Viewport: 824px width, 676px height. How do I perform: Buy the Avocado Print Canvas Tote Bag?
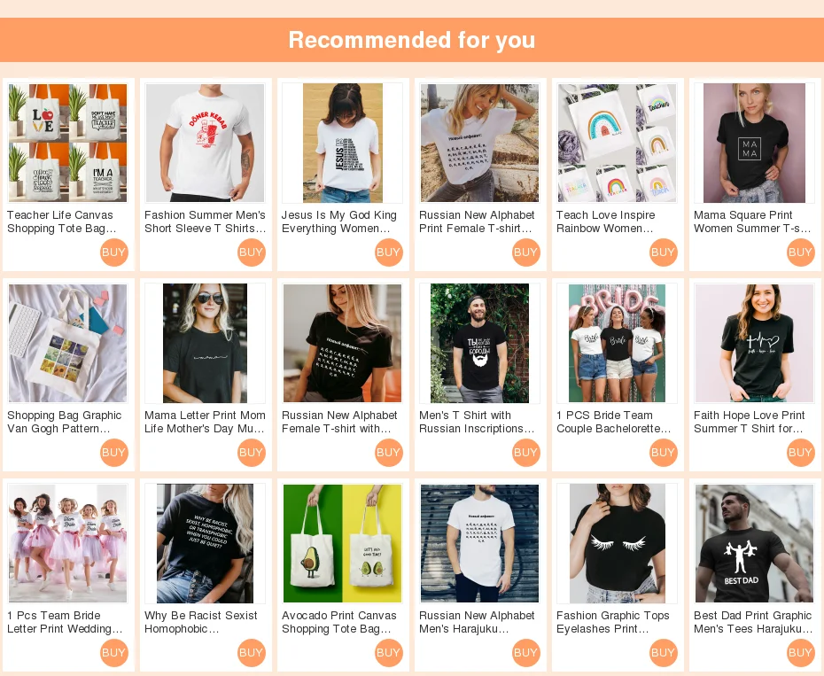[388, 653]
